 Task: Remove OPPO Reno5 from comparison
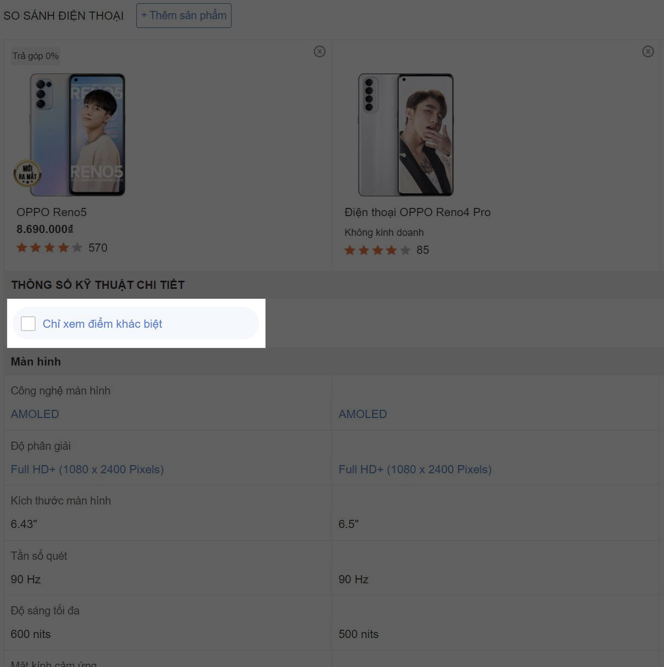[320, 51]
